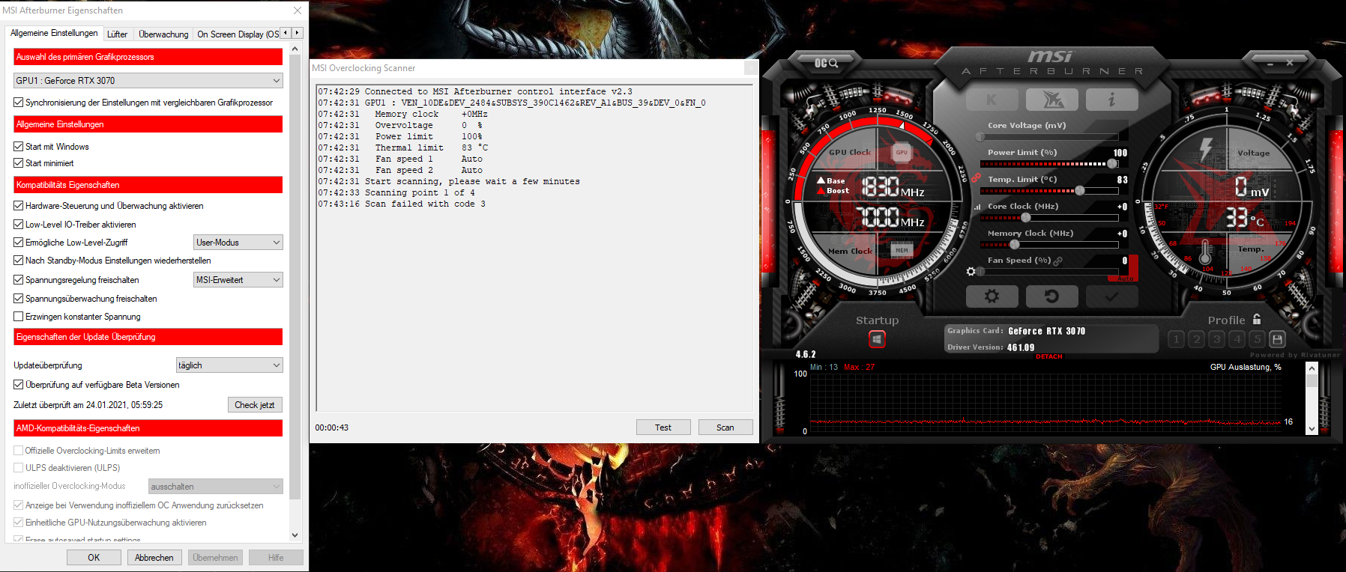Toggle the Auto fan speed button
1346x572 pixels.
(1125, 279)
